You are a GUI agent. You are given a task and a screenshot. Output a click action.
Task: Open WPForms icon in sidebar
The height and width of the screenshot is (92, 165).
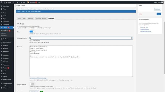tap(2, 61)
